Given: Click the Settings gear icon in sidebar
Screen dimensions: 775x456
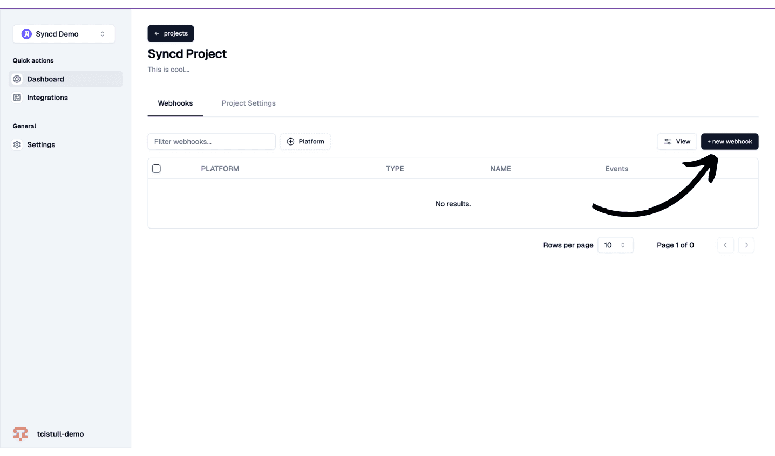Looking at the screenshot, I should [x=17, y=144].
